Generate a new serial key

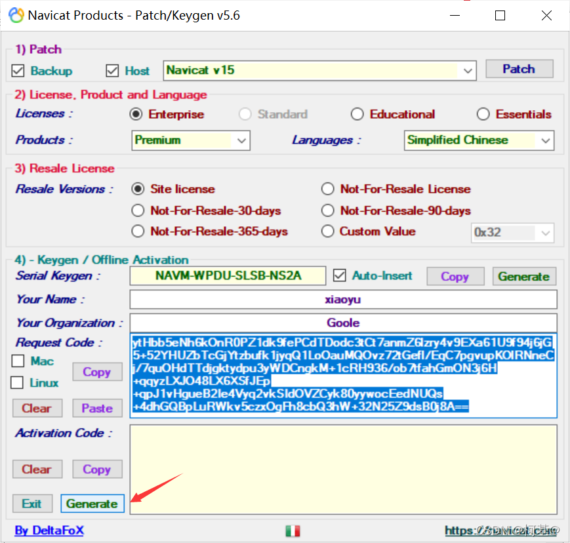pos(524,276)
